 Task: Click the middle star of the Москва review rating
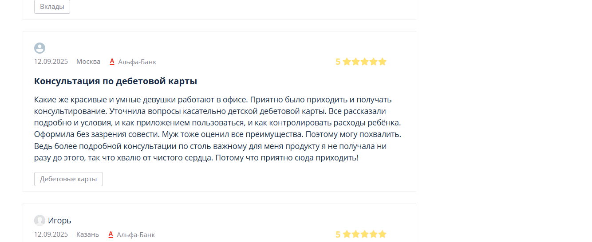tap(365, 62)
